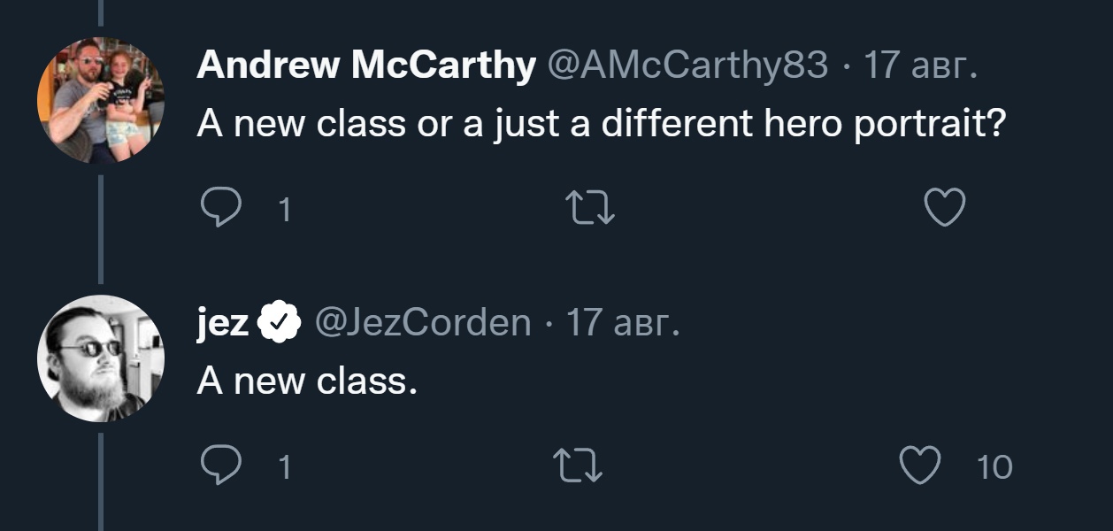Click the like count of 10
The height and width of the screenshot is (531, 1113).
coord(994,467)
